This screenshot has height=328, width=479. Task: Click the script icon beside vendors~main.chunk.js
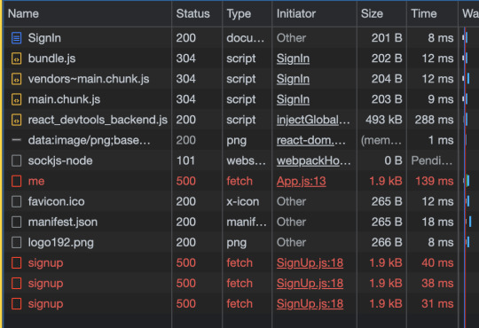(17, 79)
